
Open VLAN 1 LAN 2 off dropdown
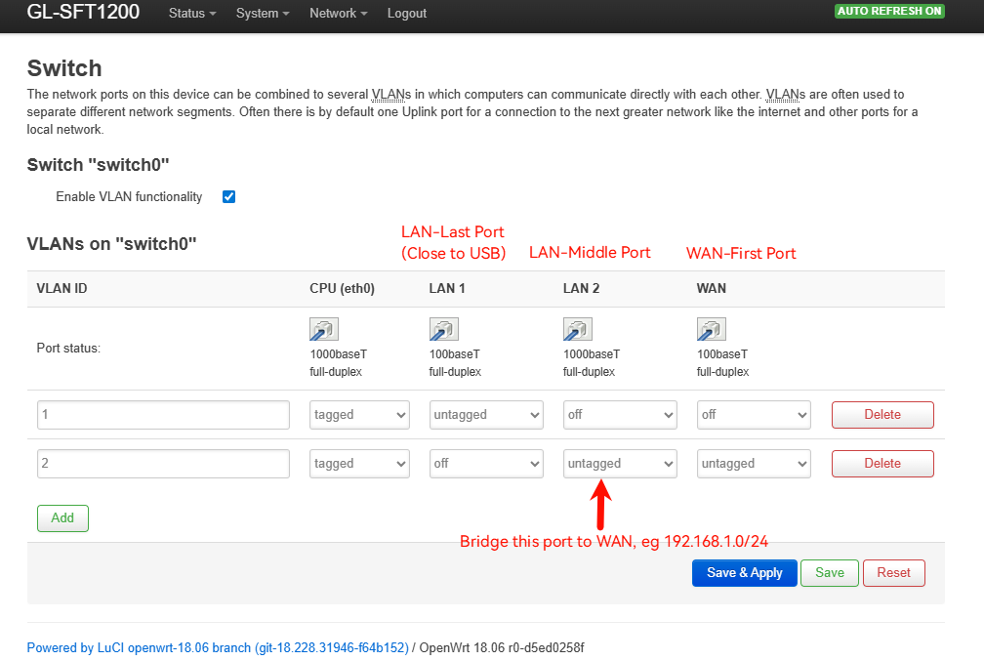pyautogui.click(x=620, y=415)
